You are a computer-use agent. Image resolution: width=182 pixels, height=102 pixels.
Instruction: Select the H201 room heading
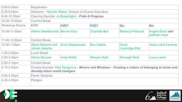(x=64, y=26)
